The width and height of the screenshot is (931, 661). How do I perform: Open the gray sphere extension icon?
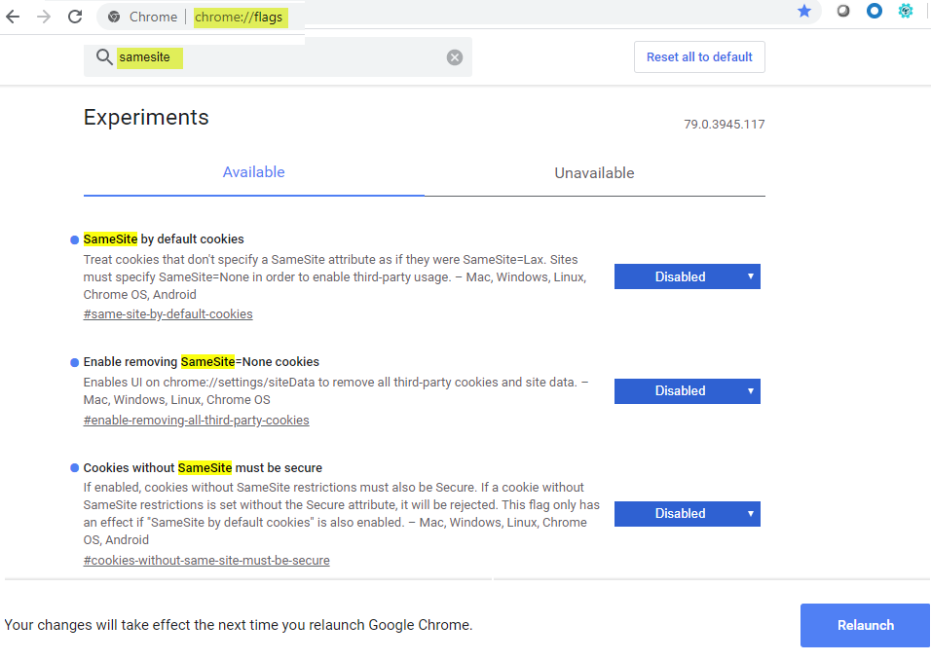[844, 12]
